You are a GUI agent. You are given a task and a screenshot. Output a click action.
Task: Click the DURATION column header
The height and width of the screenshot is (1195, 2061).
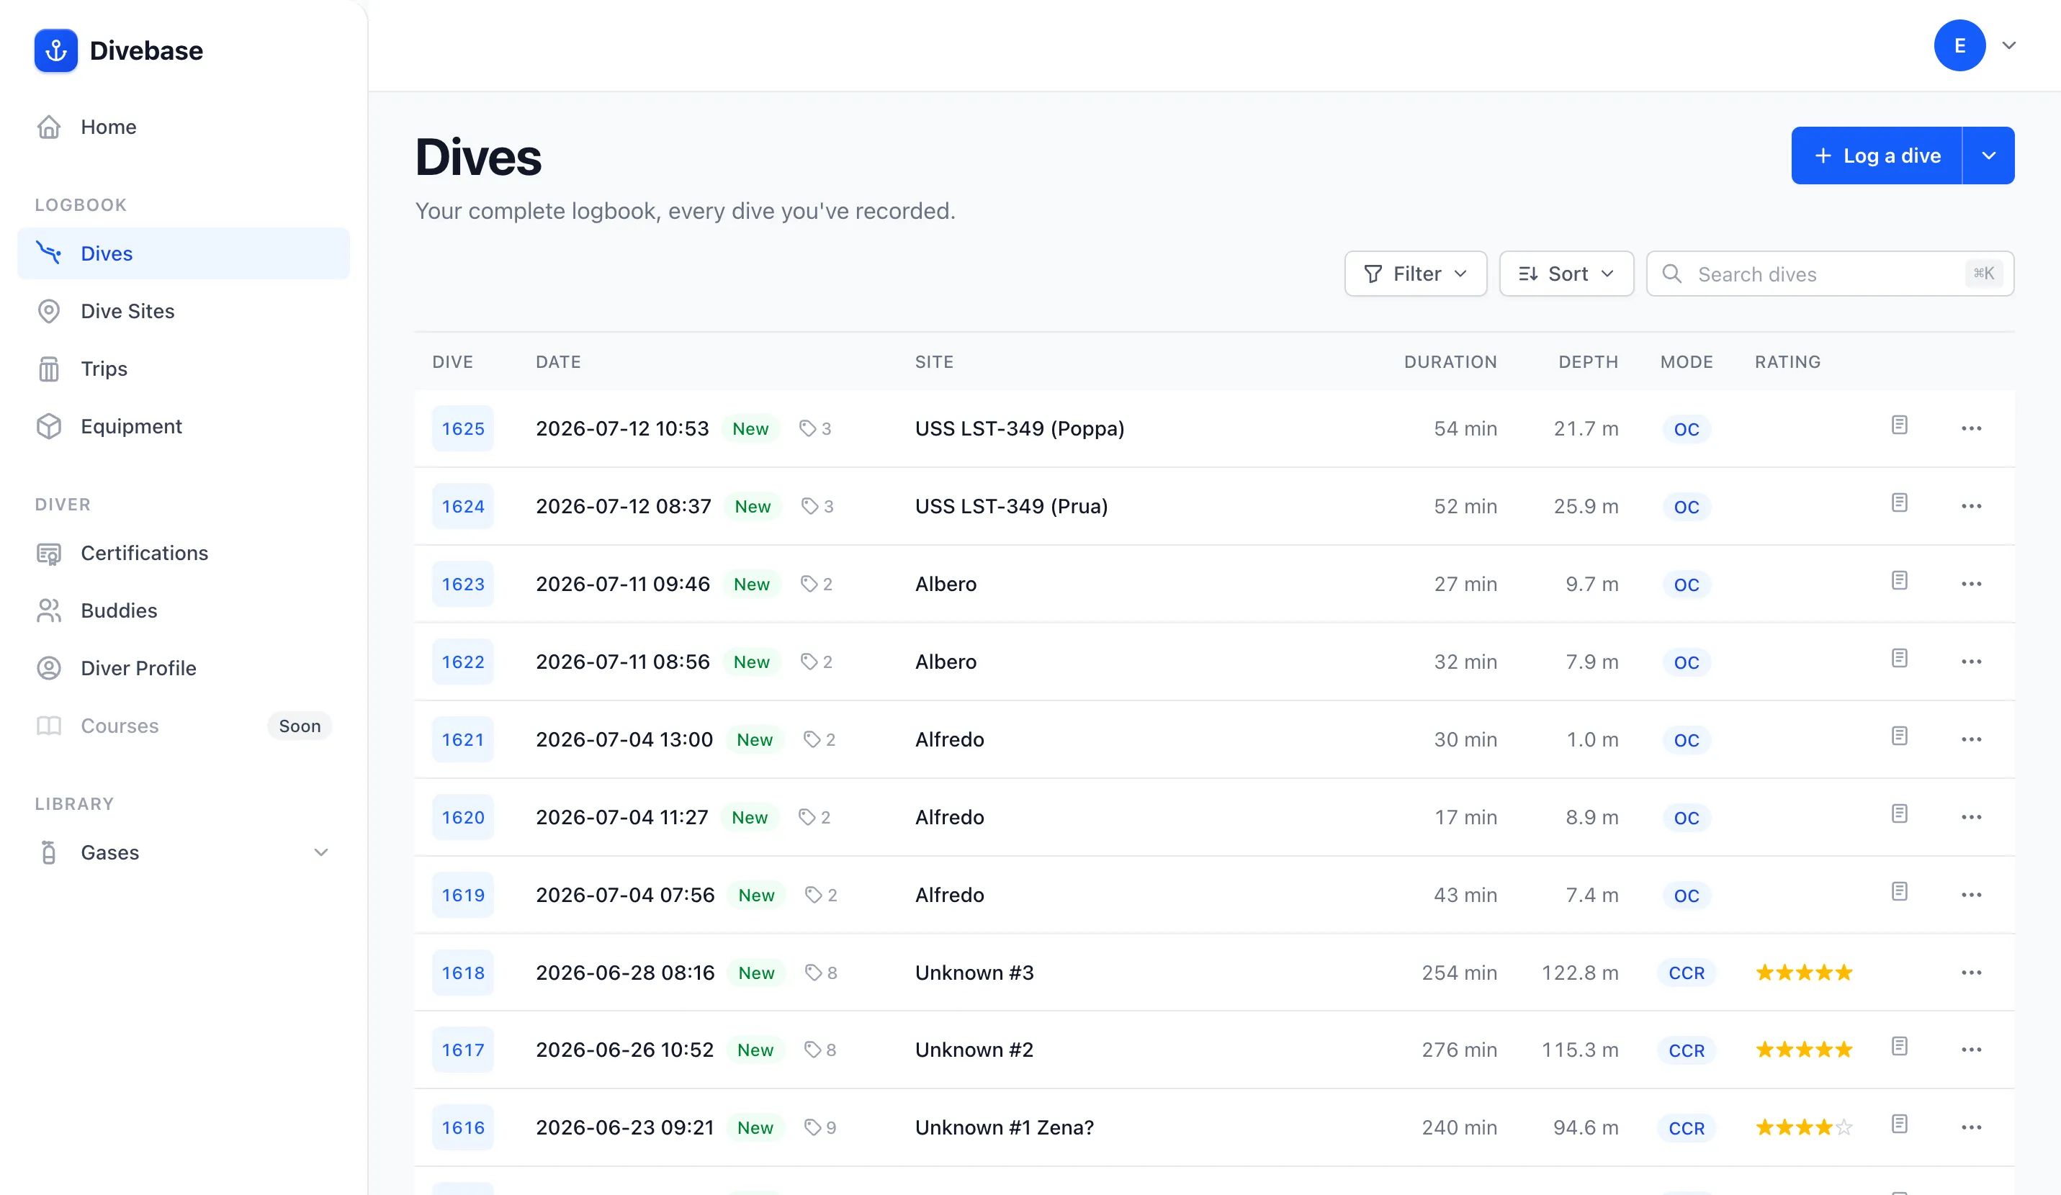click(1450, 362)
